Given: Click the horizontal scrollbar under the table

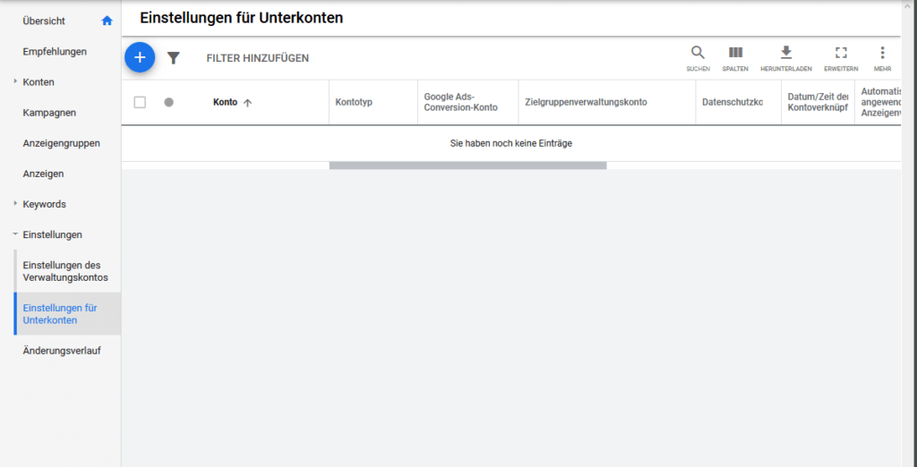Looking at the screenshot, I should [x=467, y=166].
